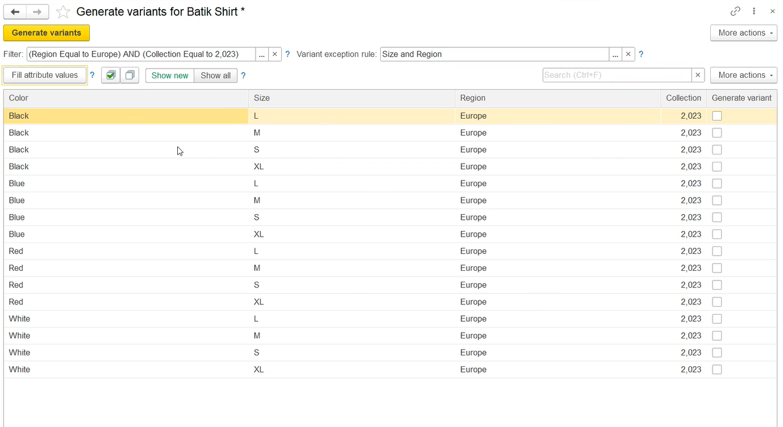Screen dimensions: 783x427
Task: Sort by the Color column header
Action: pos(126,98)
